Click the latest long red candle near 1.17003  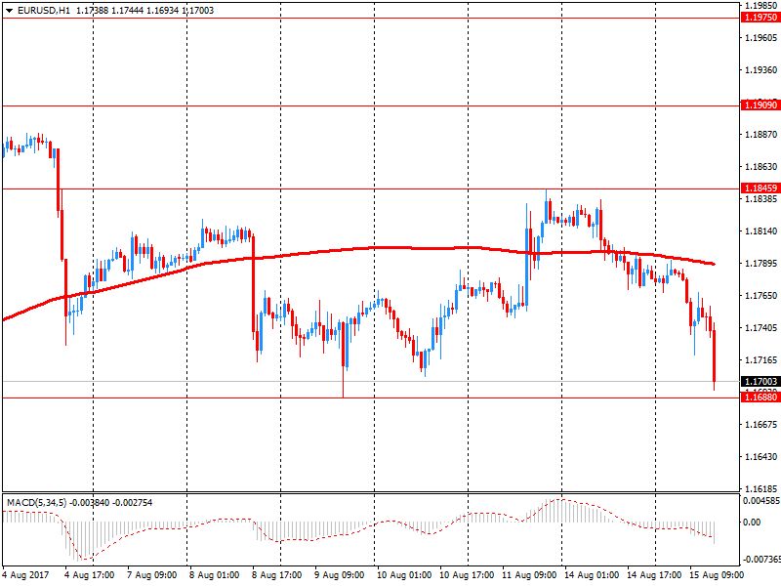point(715,356)
